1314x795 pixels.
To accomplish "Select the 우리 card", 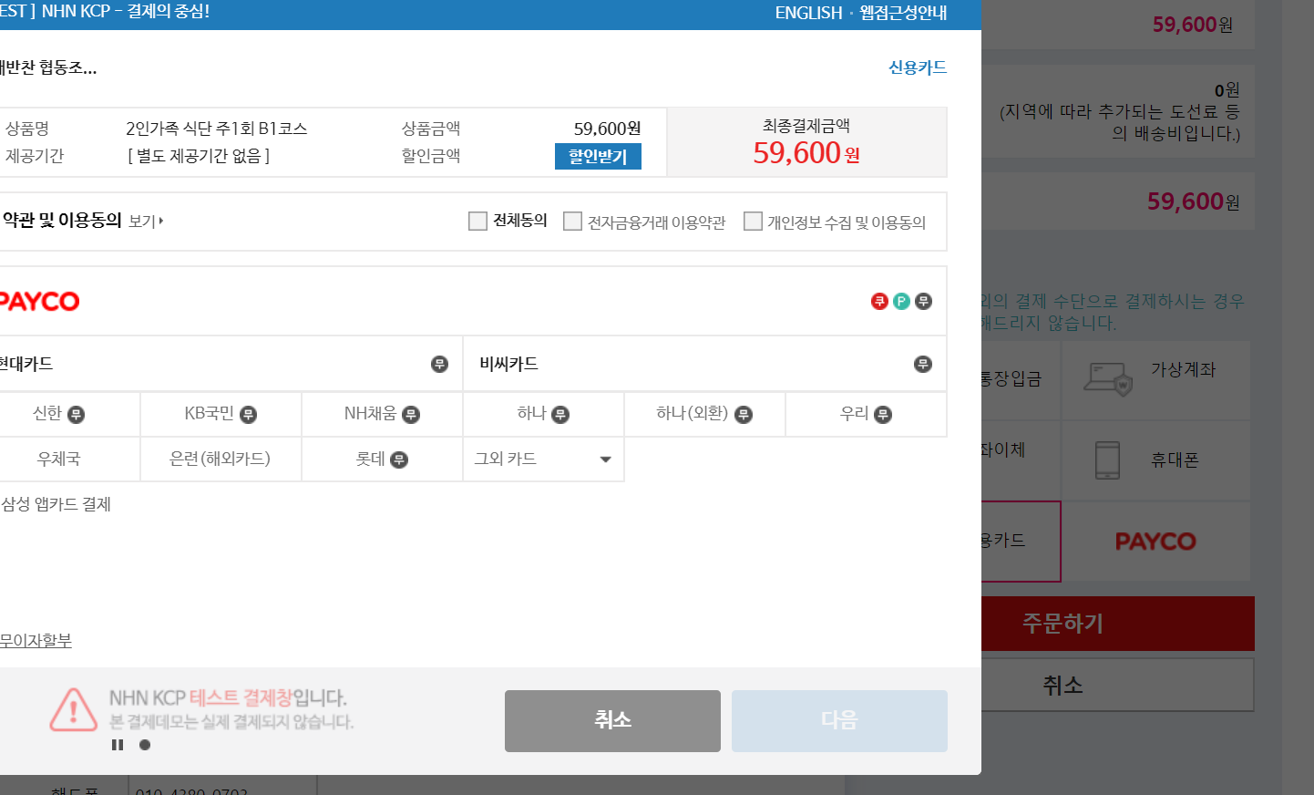I will 866,415.
